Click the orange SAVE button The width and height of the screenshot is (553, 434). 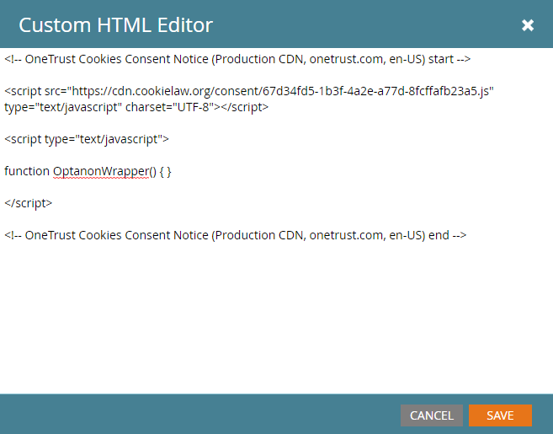point(500,415)
